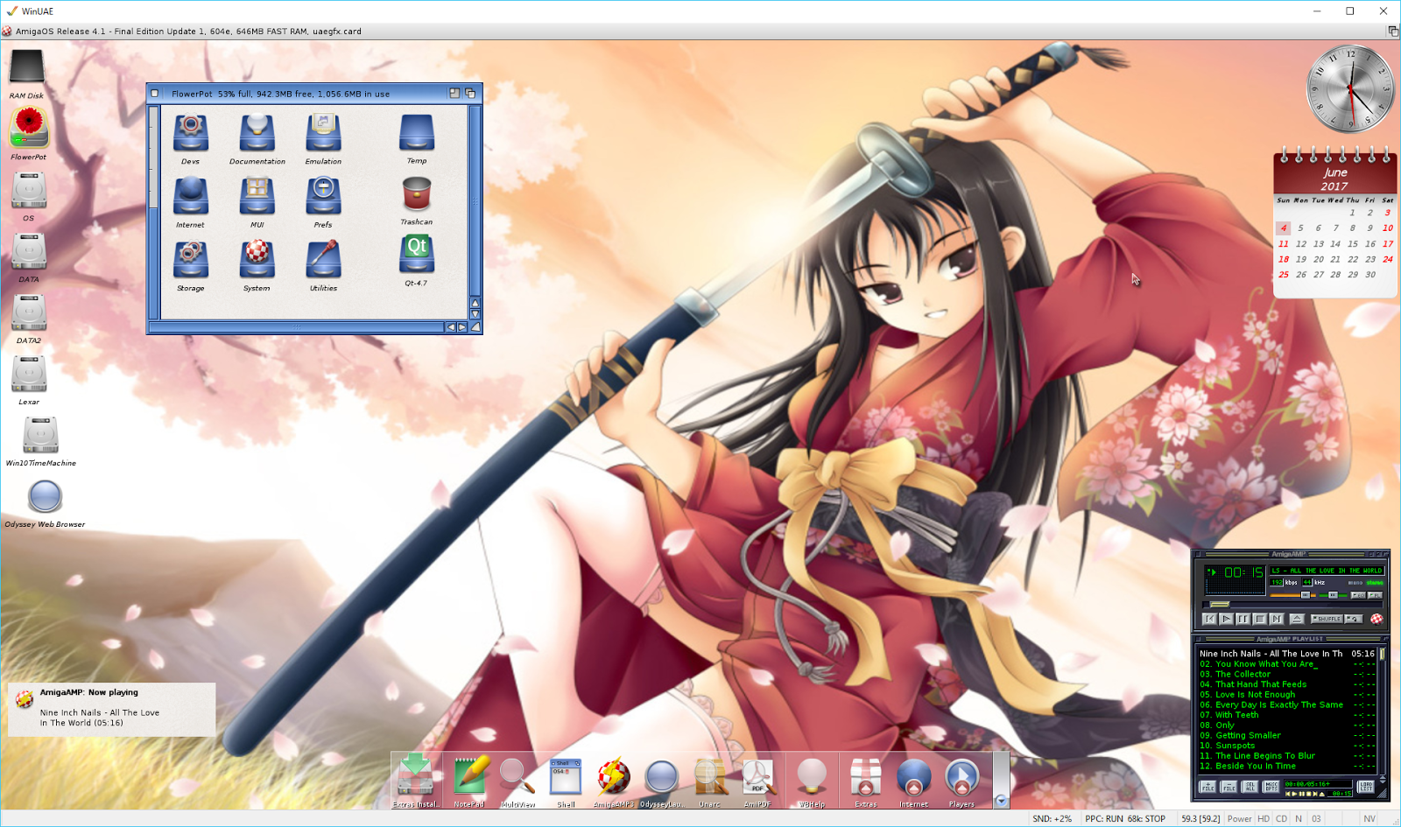Expand the Extras subdock in the dock
Viewport: 1401px width, 827px height.
coord(865,780)
